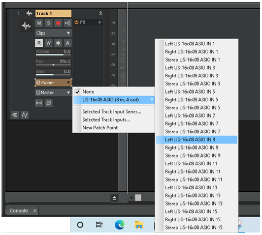Toggle input echo on Track 1
The image size is (262, 235).
tap(68, 23)
